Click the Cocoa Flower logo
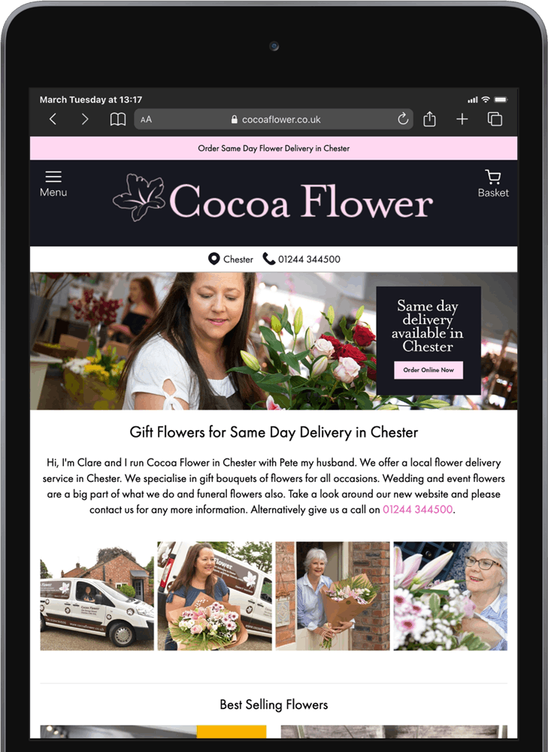The width and height of the screenshot is (548, 752). coord(273,200)
